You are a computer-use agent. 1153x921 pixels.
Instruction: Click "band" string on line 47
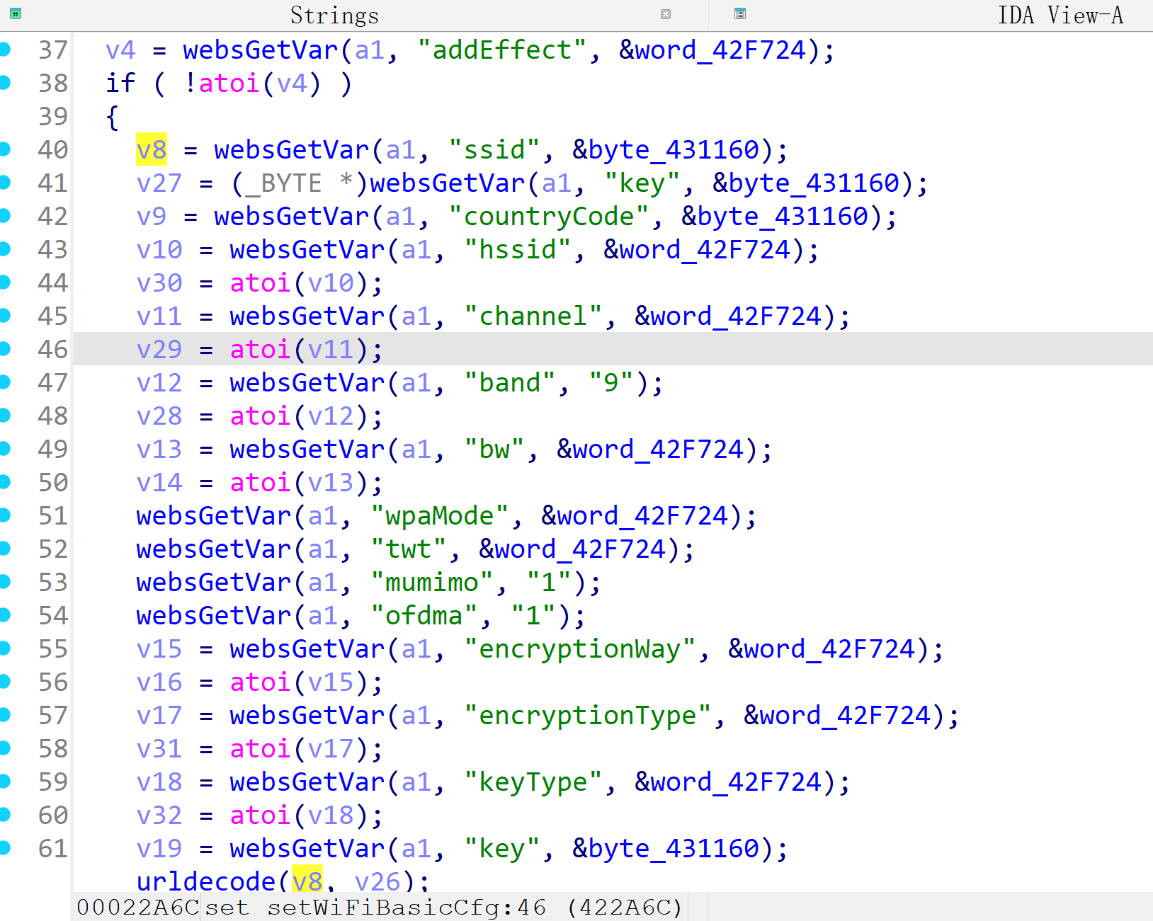pos(510,382)
